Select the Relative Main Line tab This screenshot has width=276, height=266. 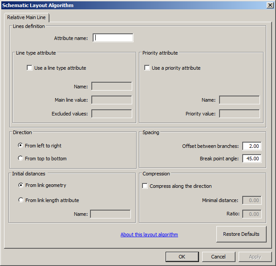[26, 17]
